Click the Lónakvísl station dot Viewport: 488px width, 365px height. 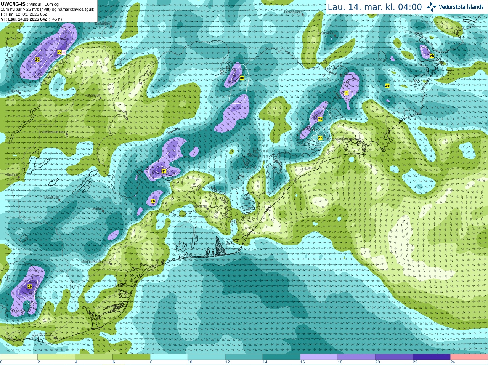[x=59, y=200]
